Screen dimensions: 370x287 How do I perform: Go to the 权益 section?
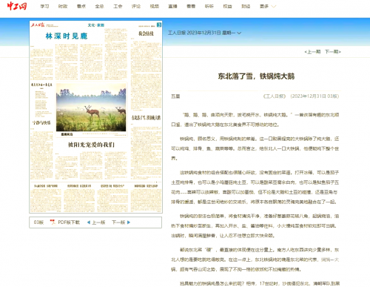(227, 7)
